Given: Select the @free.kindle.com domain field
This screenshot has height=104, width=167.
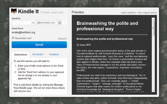Looking at the screenshot, I should 49,23.
